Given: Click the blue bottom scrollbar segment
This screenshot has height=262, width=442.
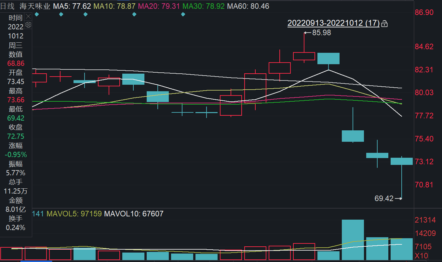Looking at the screenshot, I should coord(36,261).
